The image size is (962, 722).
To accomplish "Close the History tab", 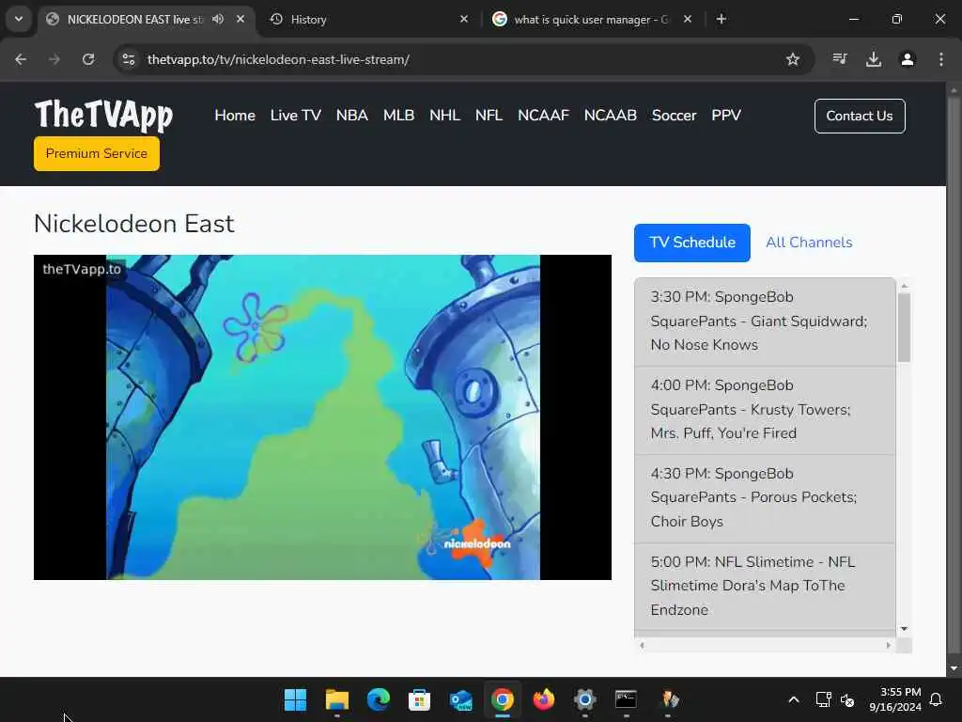I will (464, 19).
